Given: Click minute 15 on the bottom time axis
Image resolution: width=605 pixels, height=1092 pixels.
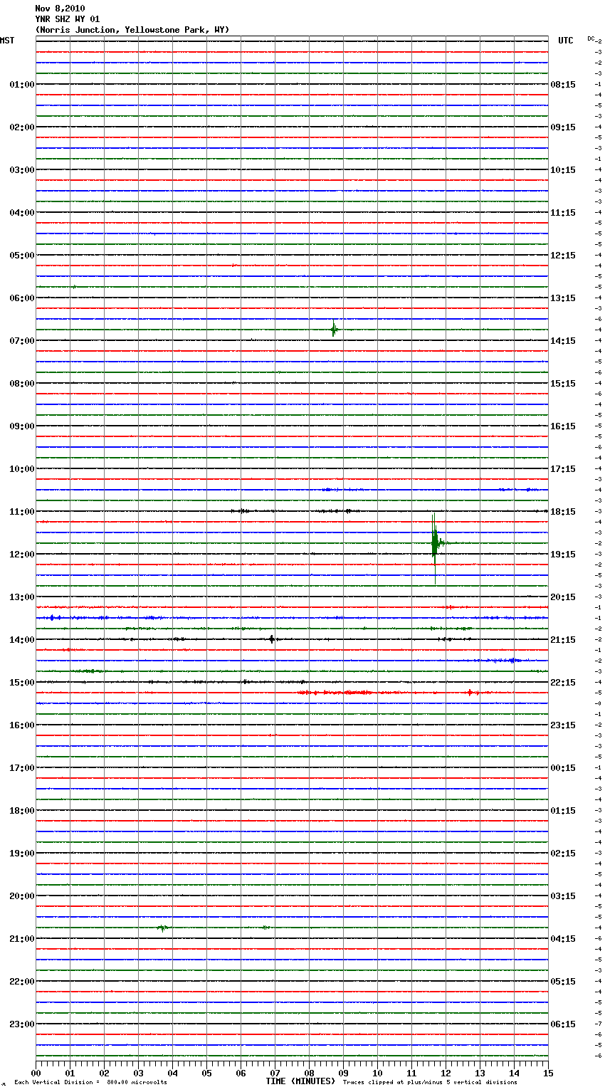Looking at the screenshot, I should tap(548, 1073).
